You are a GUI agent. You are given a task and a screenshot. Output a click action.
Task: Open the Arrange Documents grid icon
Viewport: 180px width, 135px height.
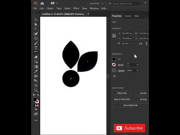pyautogui.click(x=52, y=3)
